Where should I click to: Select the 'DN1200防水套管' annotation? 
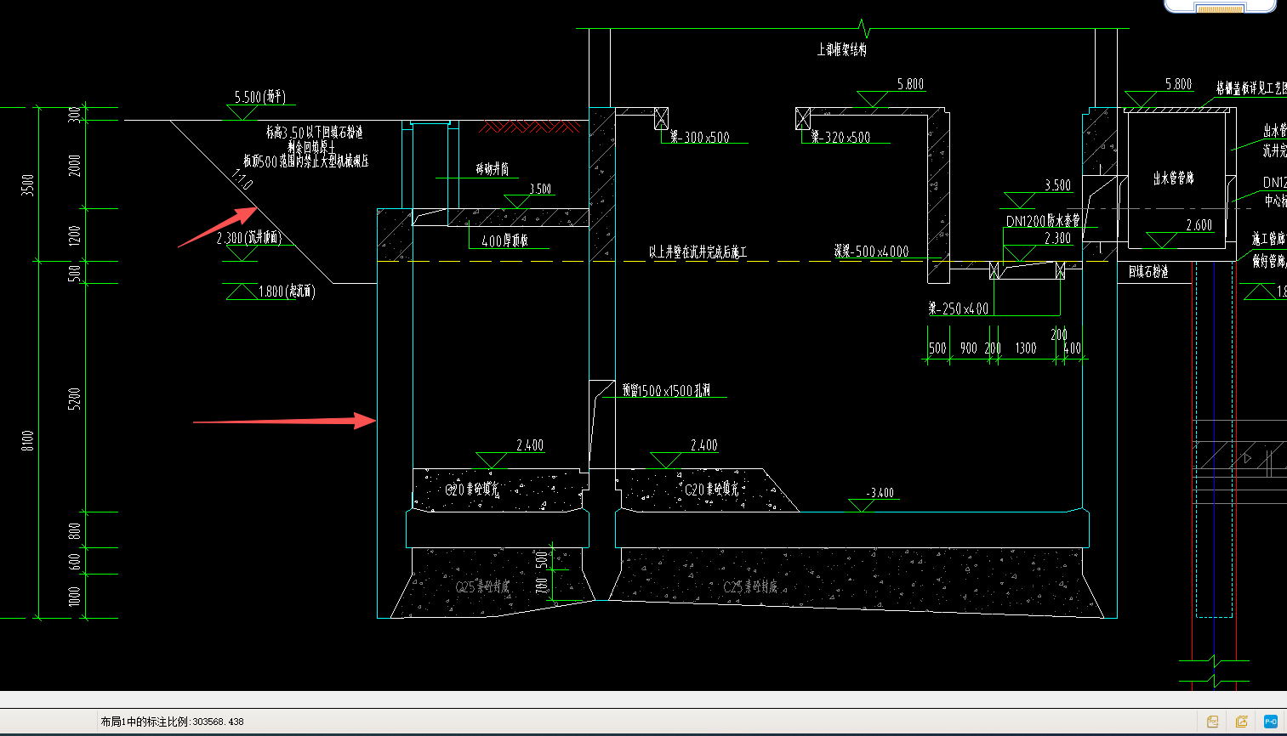(x=1043, y=221)
